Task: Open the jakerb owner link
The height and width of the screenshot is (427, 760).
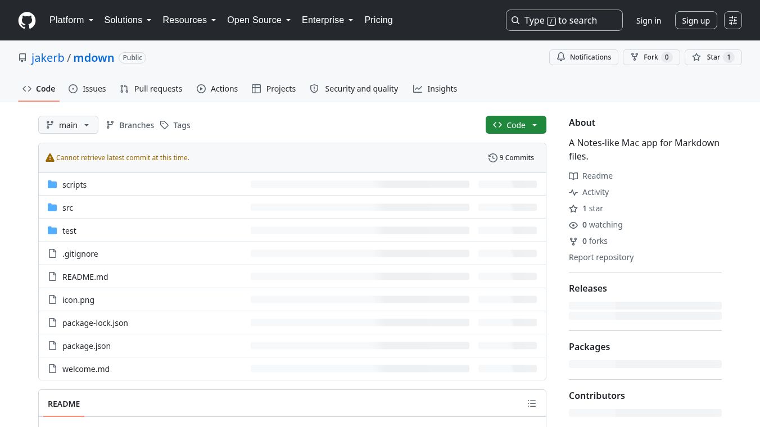Action: [x=48, y=58]
